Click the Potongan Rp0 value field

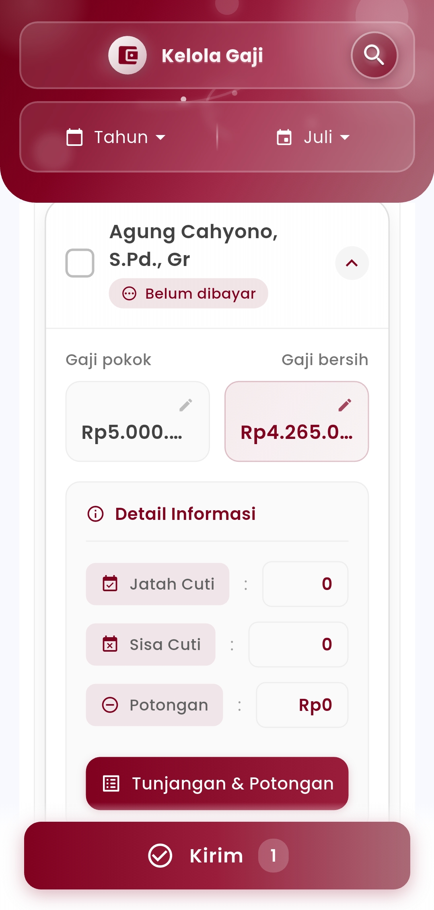302,705
